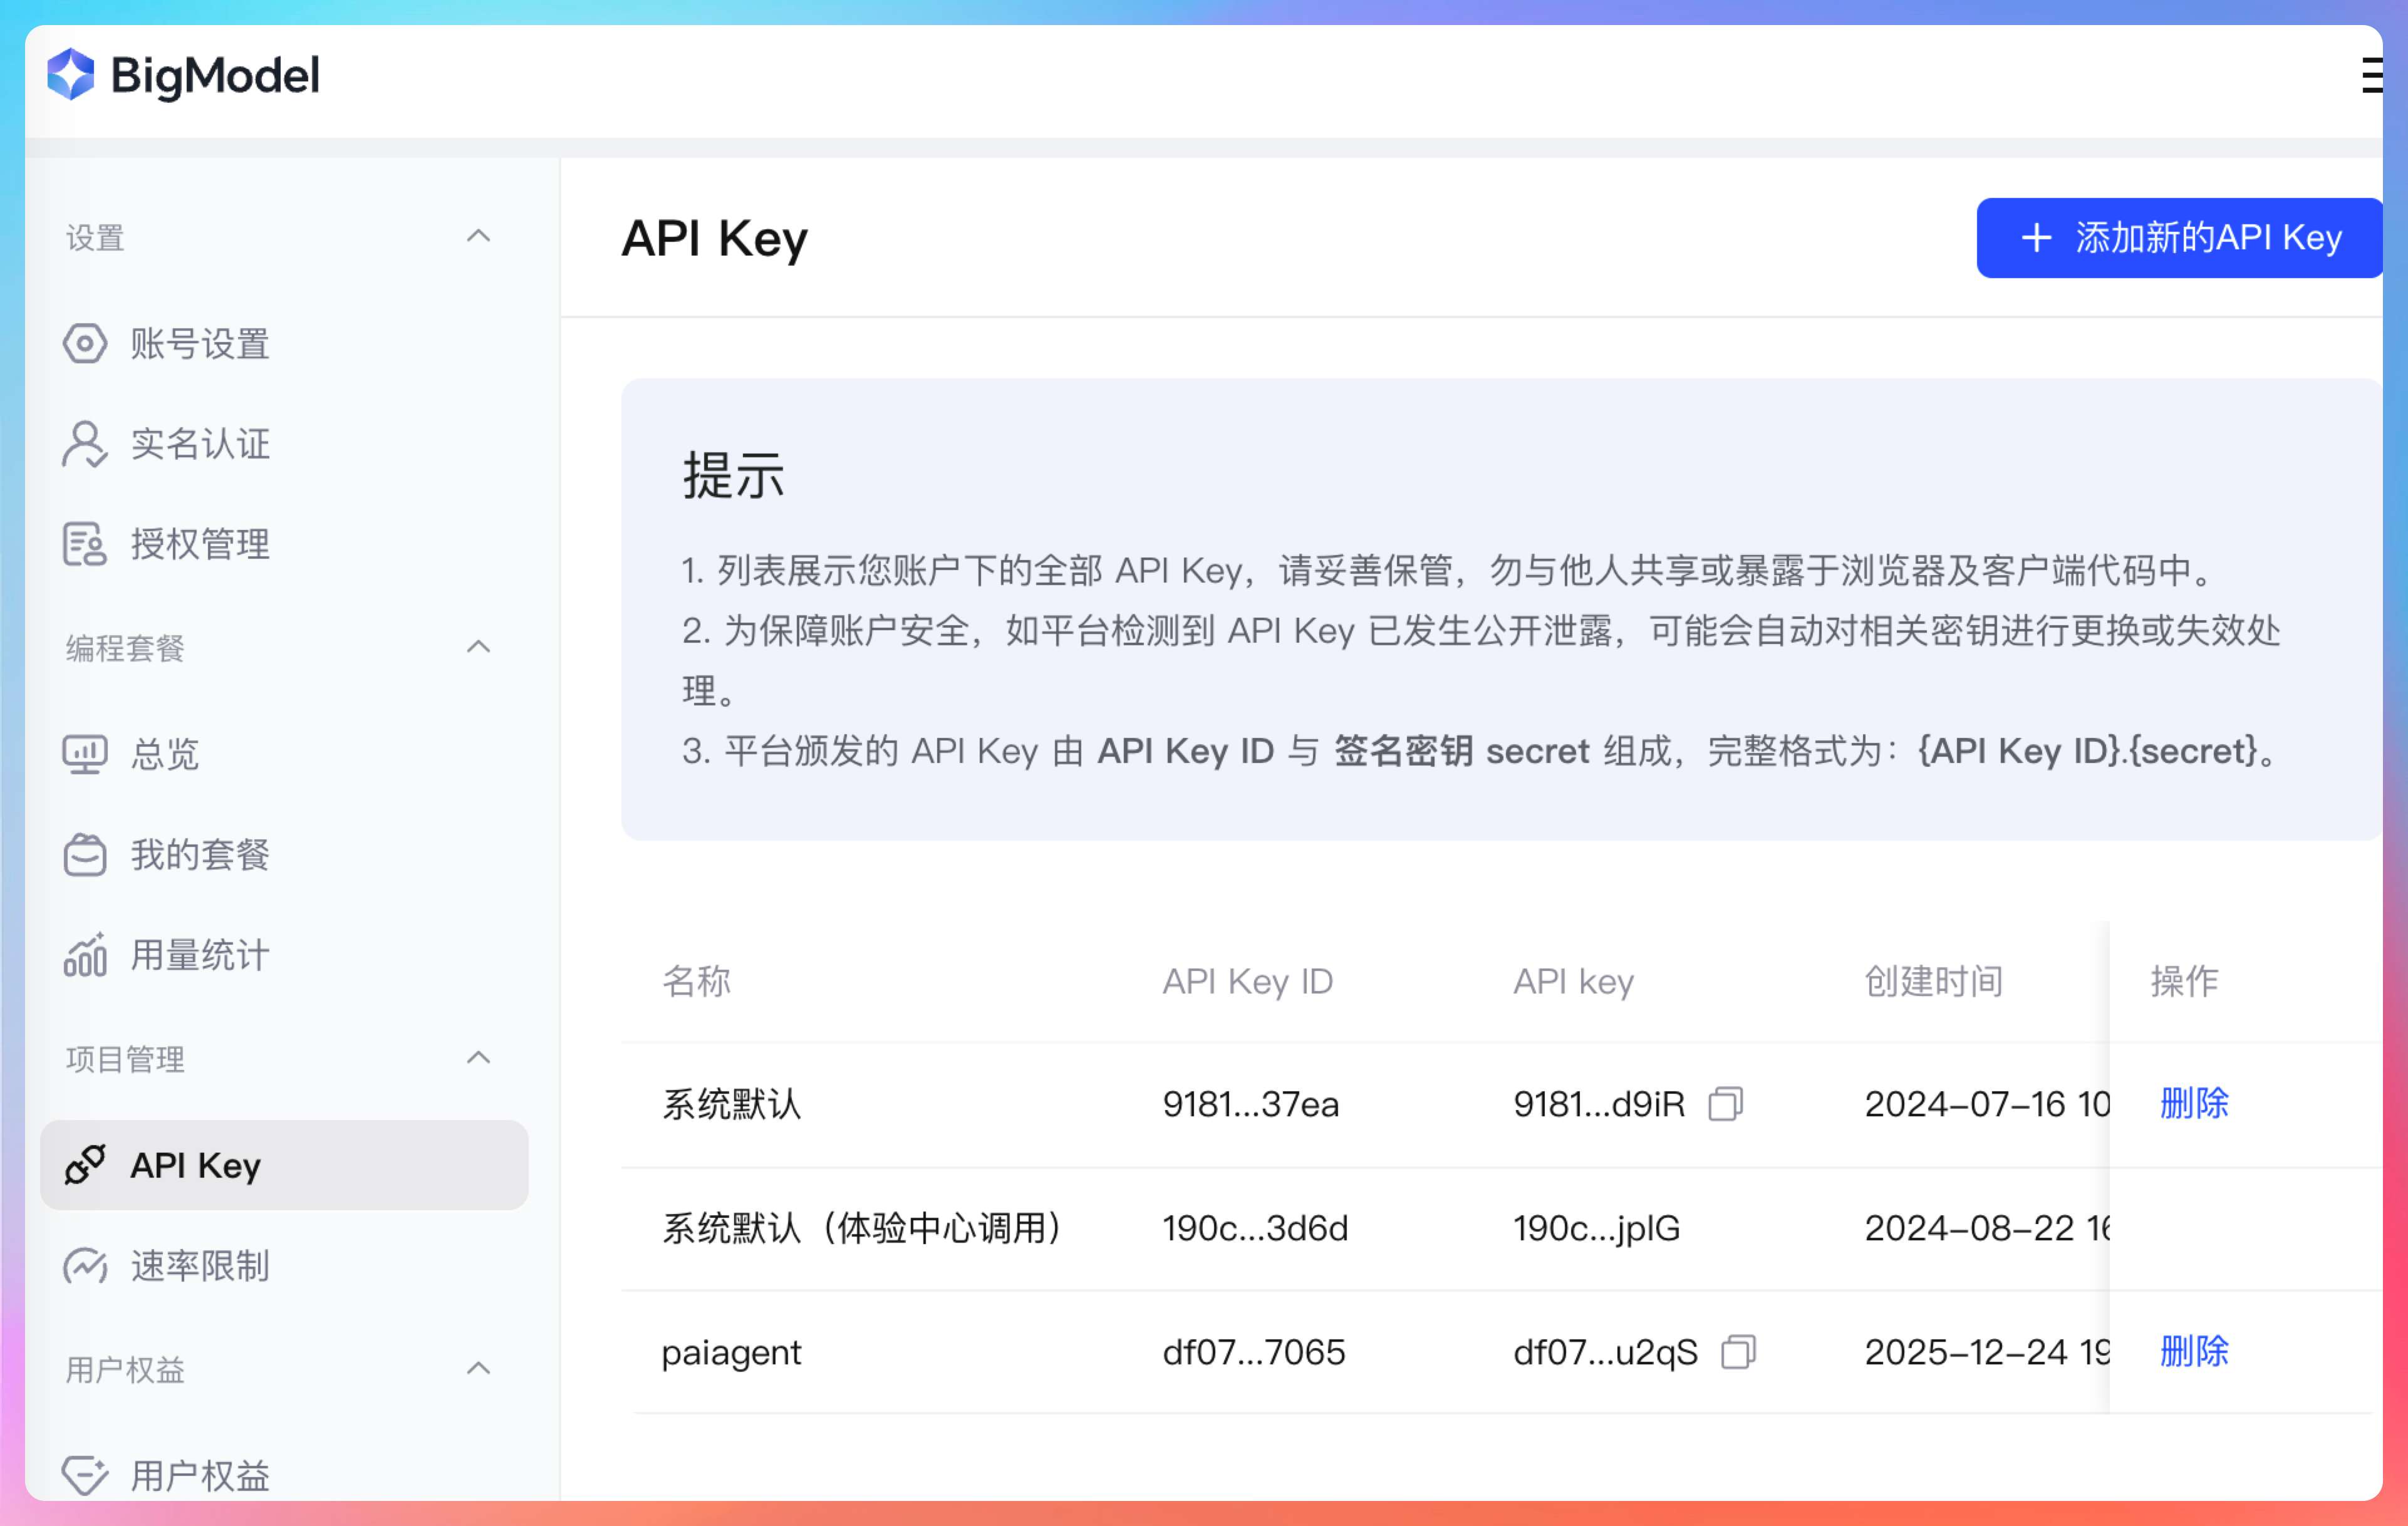Collapse the 项目管理 sidebar section
The height and width of the screenshot is (1526, 2408).
[x=479, y=1058]
